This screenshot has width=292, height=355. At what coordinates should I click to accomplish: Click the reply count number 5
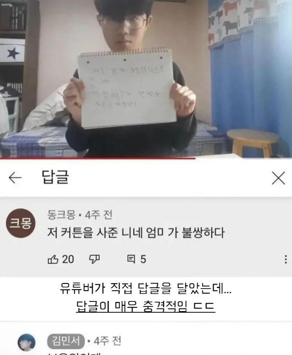(143, 259)
